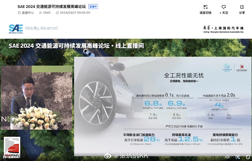This screenshot has height=161, width=252.
Task: Click the page title SAE 2024 交通能源可持续发展高峰论坛
Action: [52, 7]
